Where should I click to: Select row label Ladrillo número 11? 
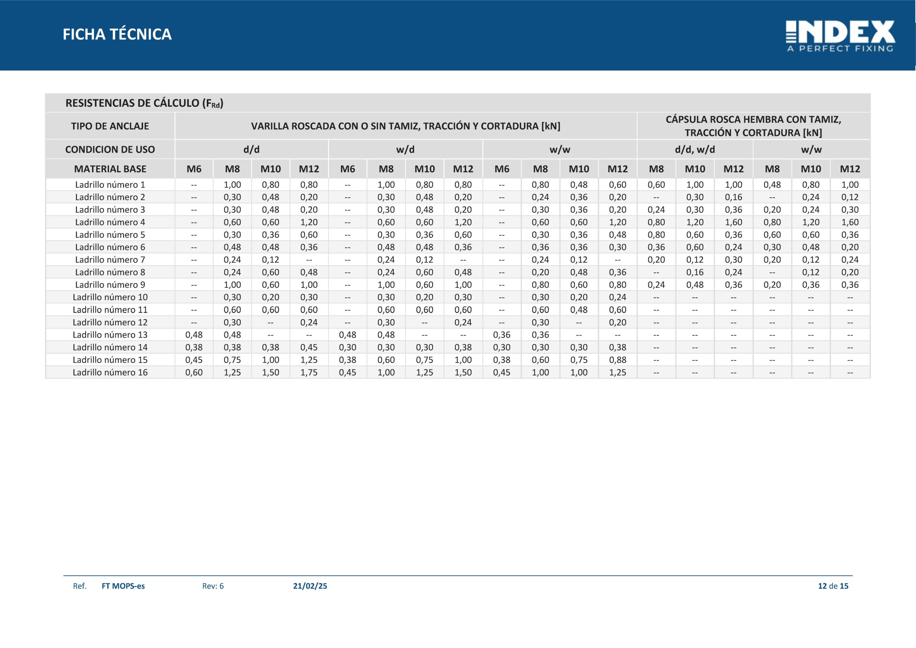[x=110, y=310]
